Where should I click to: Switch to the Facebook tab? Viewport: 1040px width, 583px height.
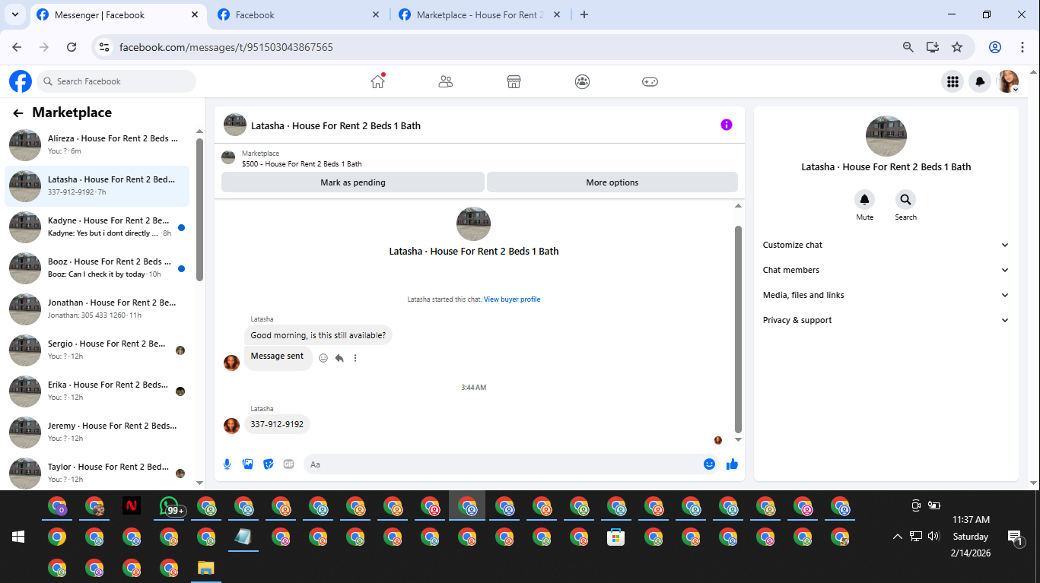click(x=298, y=15)
